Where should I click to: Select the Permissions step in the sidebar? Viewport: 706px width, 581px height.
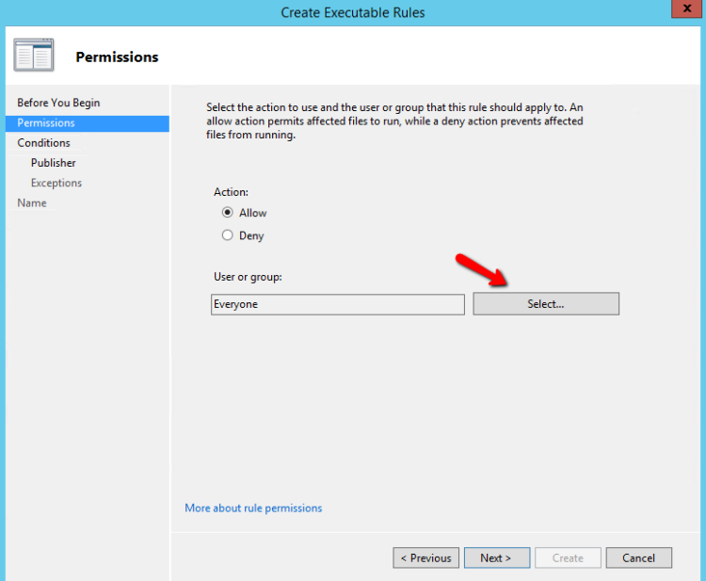46,123
